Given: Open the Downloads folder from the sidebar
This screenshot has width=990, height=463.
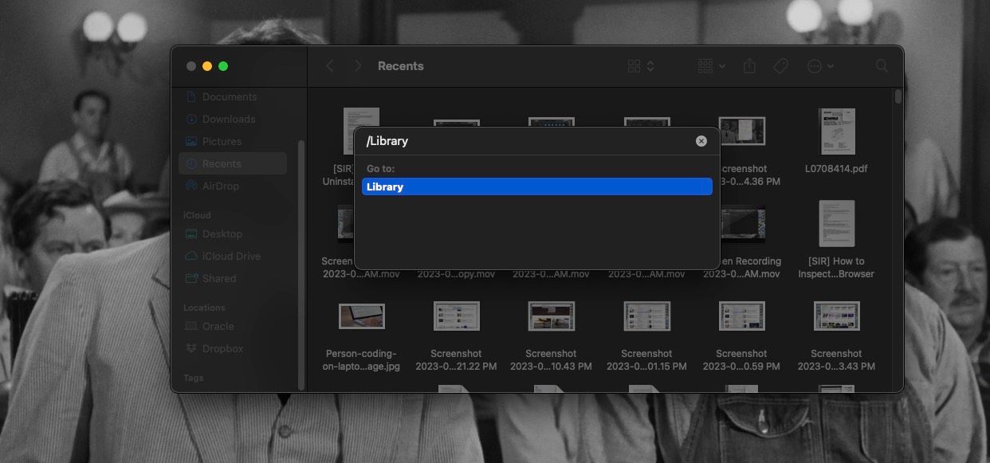Looking at the screenshot, I should pyautogui.click(x=229, y=119).
